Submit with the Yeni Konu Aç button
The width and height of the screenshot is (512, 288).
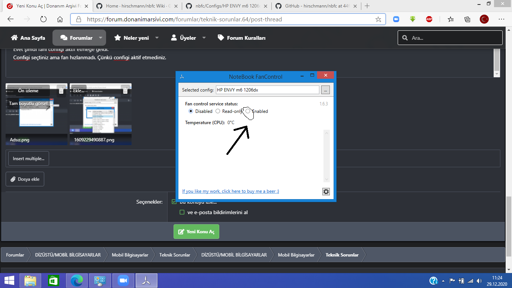196,232
